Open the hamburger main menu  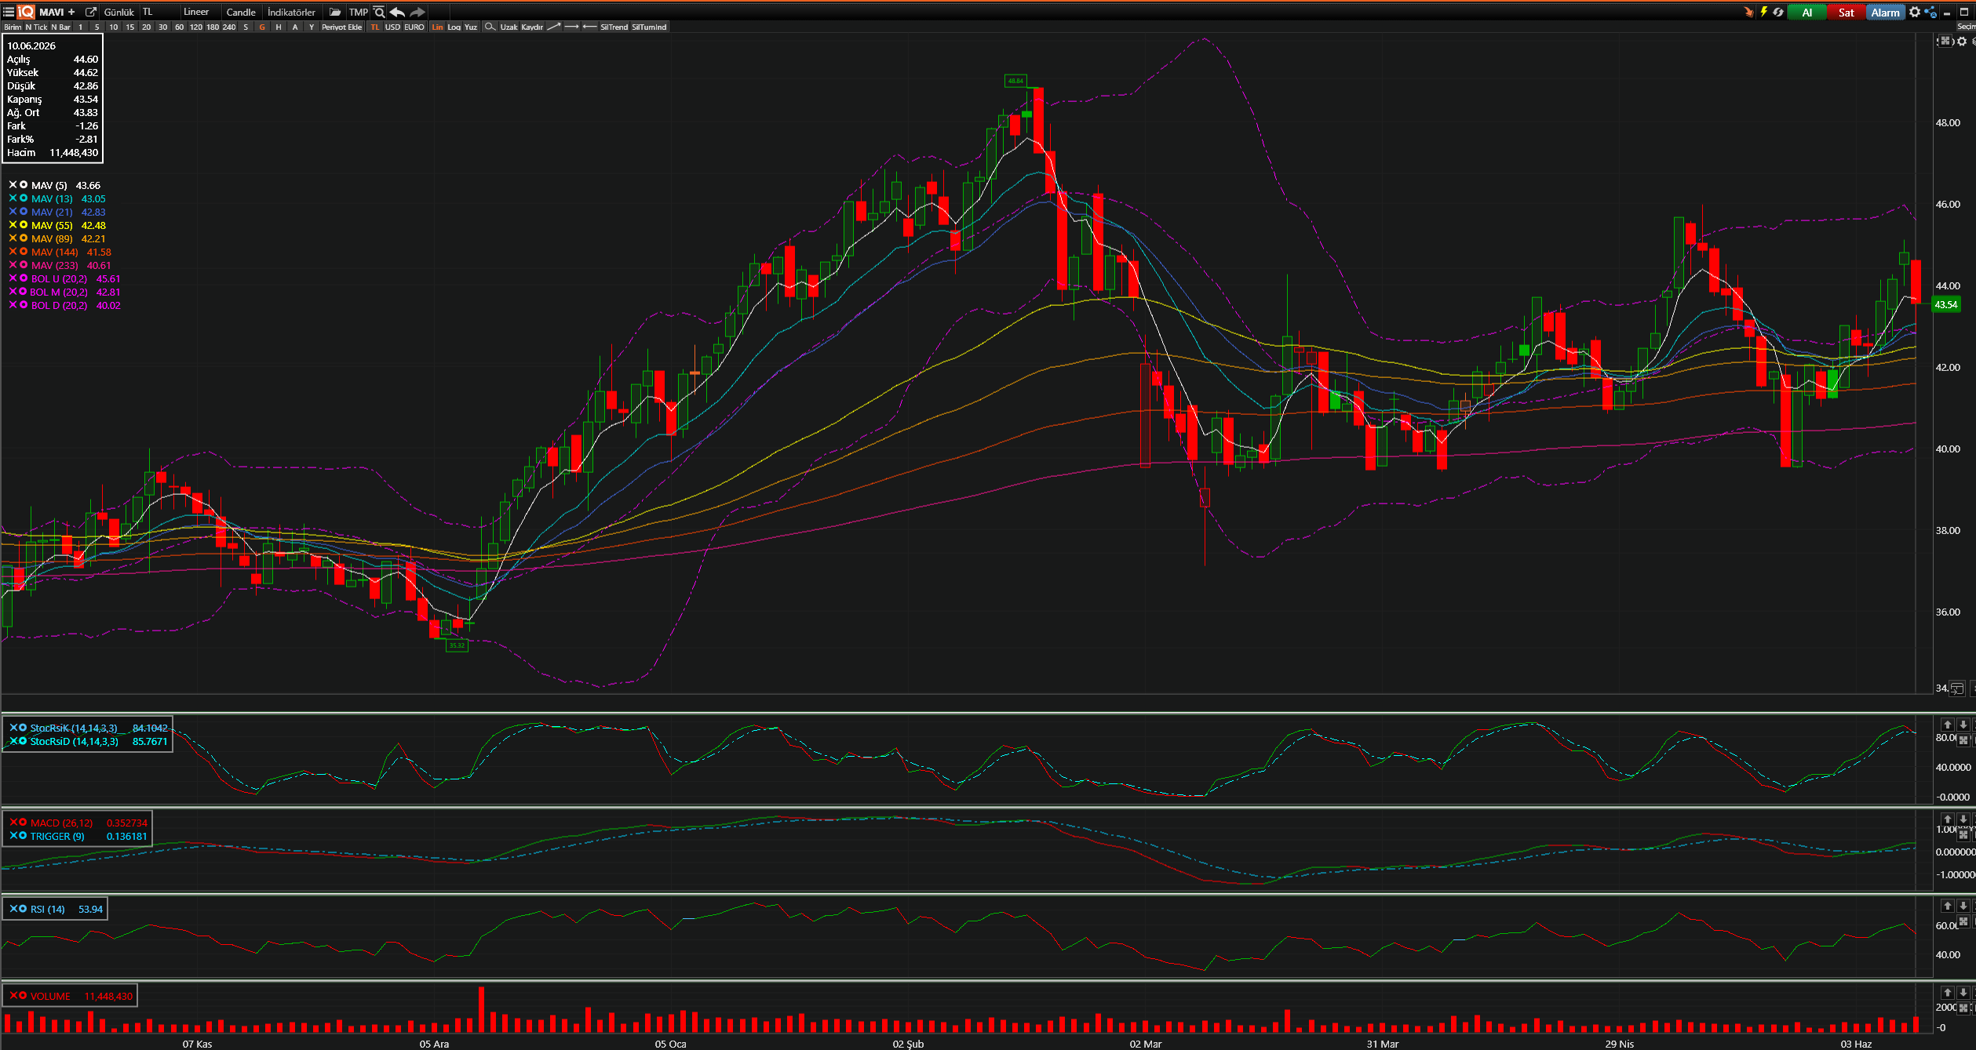(9, 12)
